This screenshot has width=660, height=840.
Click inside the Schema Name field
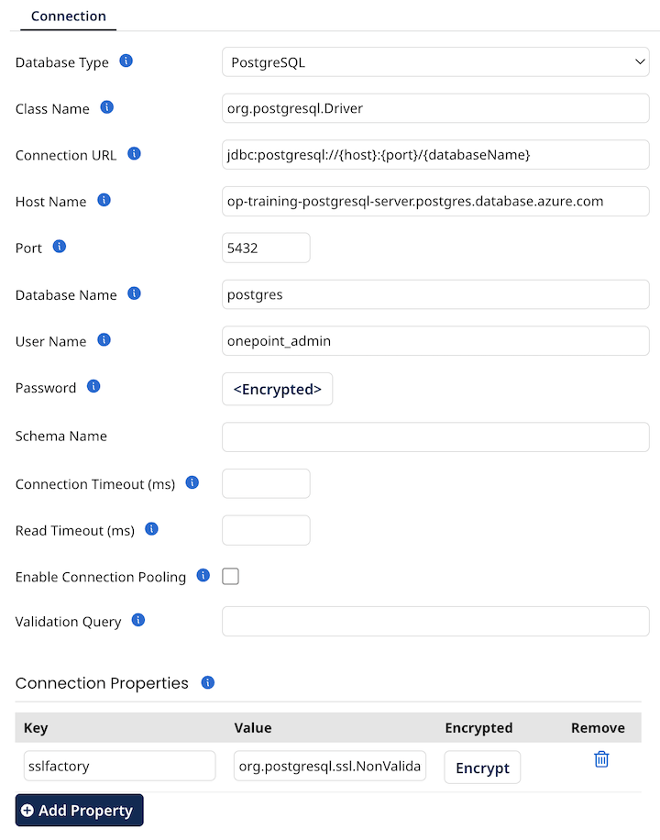(435, 437)
